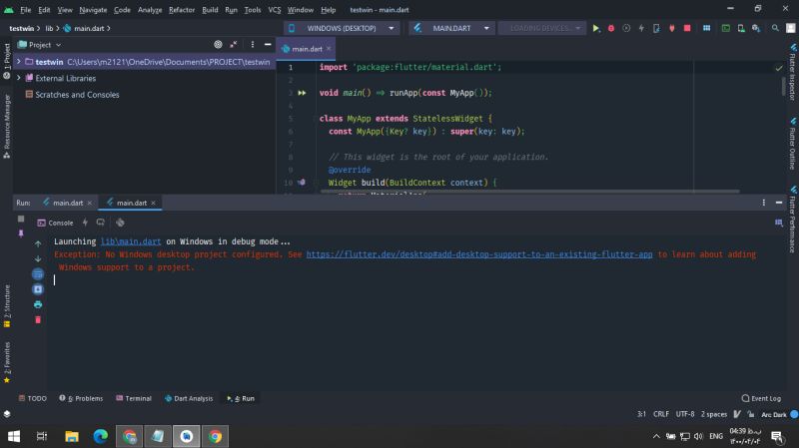799x448 pixels.
Task: Change 2 spaces indent setting in status bar
Action: click(713, 414)
